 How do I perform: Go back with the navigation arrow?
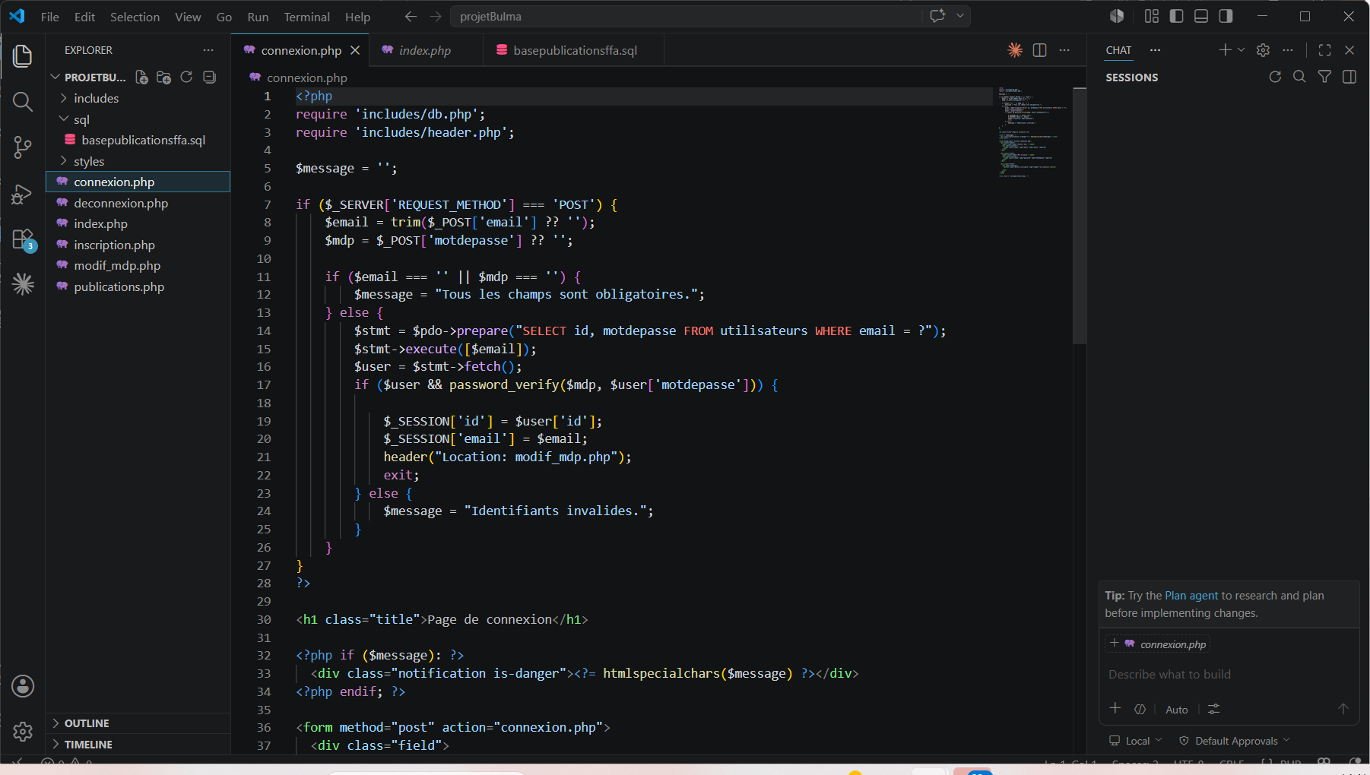click(411, 16)
